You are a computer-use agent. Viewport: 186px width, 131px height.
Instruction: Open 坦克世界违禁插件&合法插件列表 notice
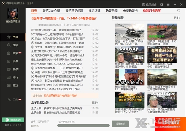pos(61,96)
